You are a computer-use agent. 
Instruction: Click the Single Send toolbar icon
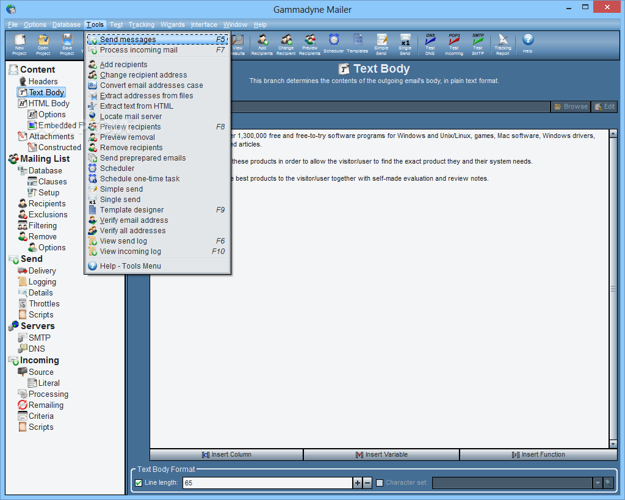point(405,44)
